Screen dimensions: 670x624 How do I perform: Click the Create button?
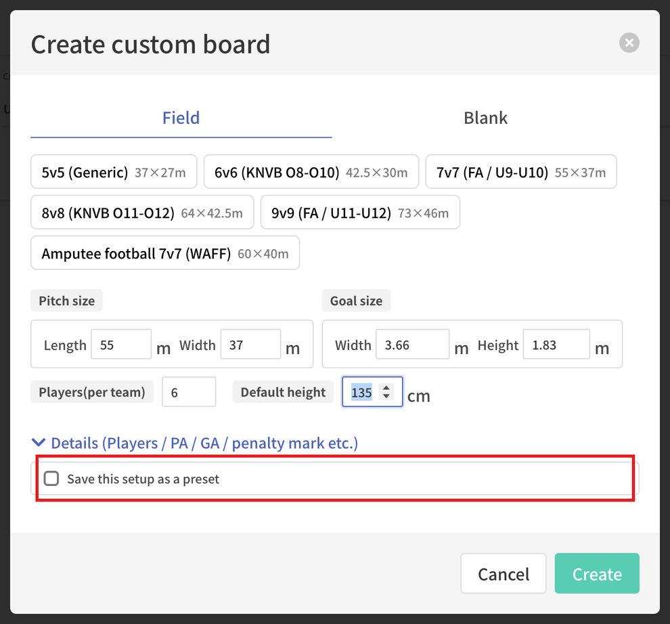597,573
